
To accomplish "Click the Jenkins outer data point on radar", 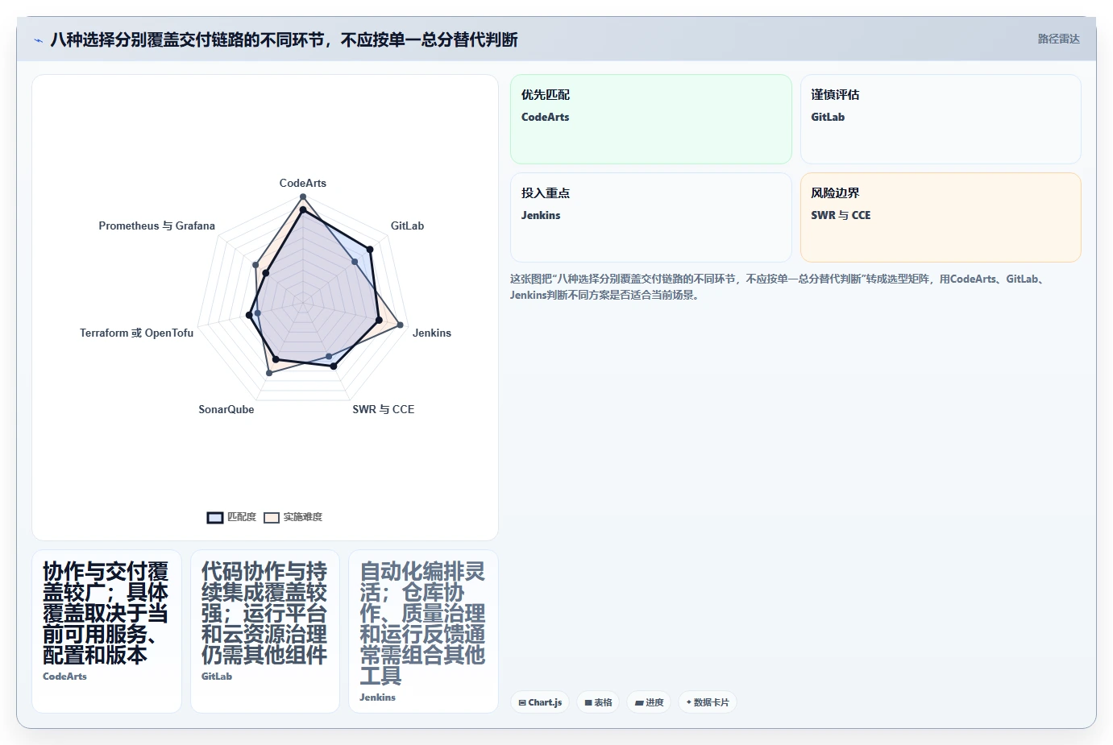I will coord(401,325).
